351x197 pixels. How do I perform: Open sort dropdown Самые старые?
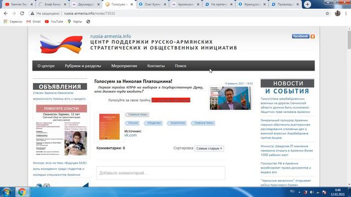pos(209,148)
